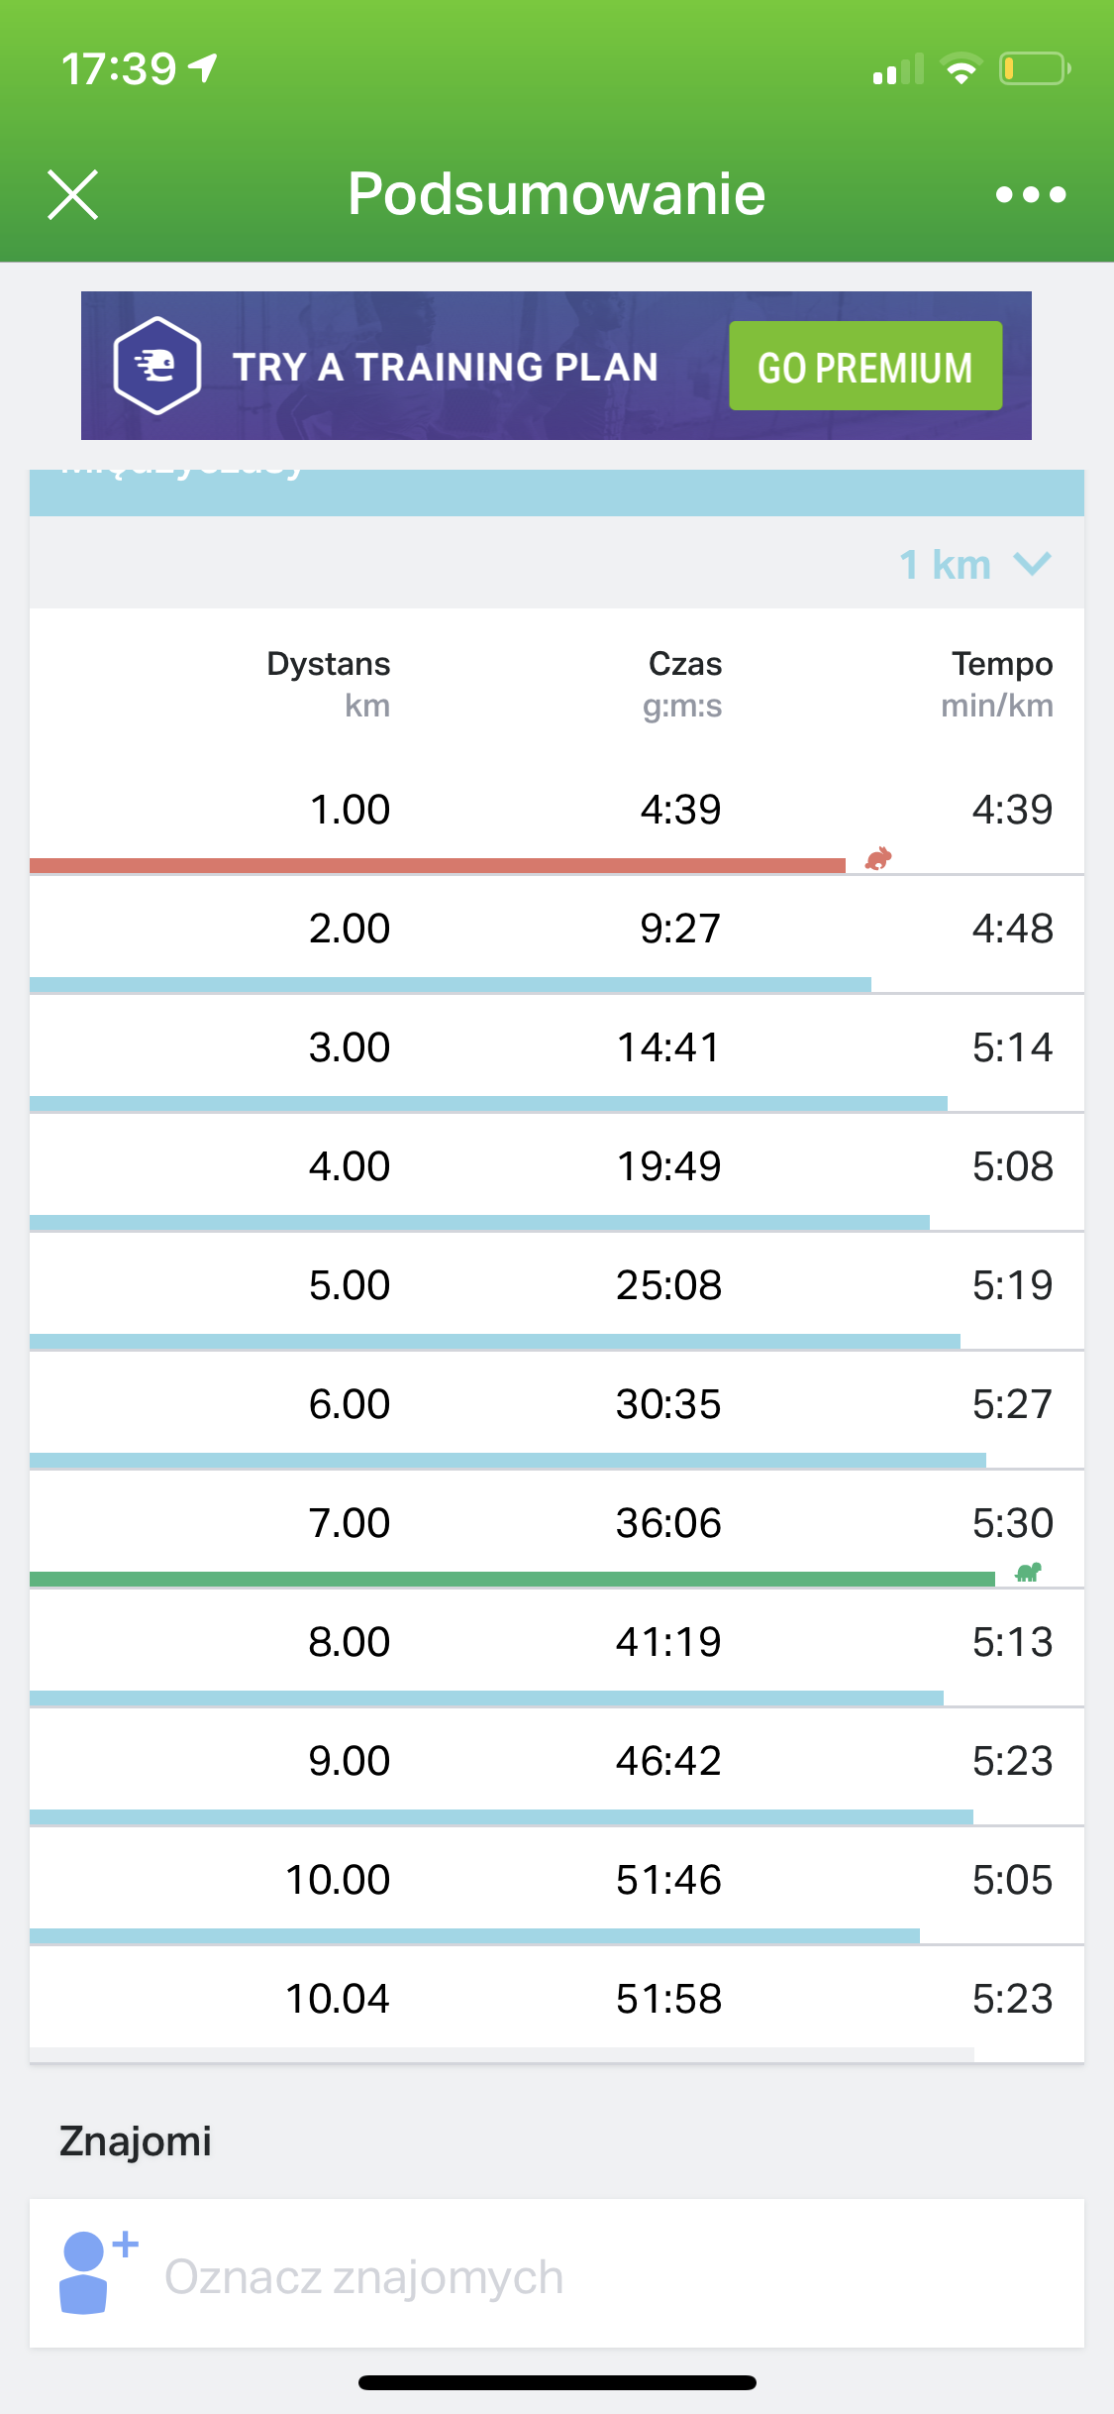The image size is (1114, 2414).
Task: Tap the Oznacz znajomych input field
Action: coord(594,2276)
